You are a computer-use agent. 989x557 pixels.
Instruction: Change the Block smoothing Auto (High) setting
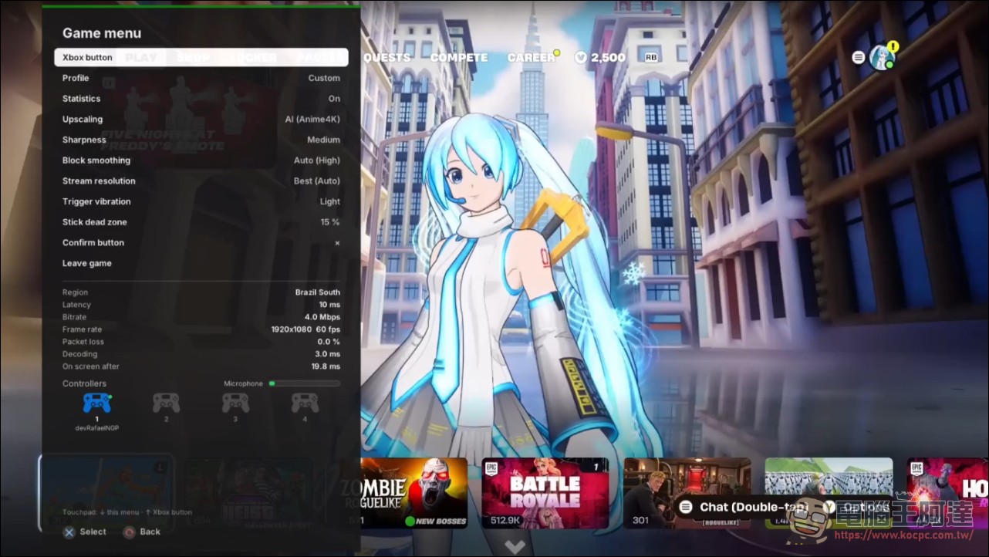point(201,160)
